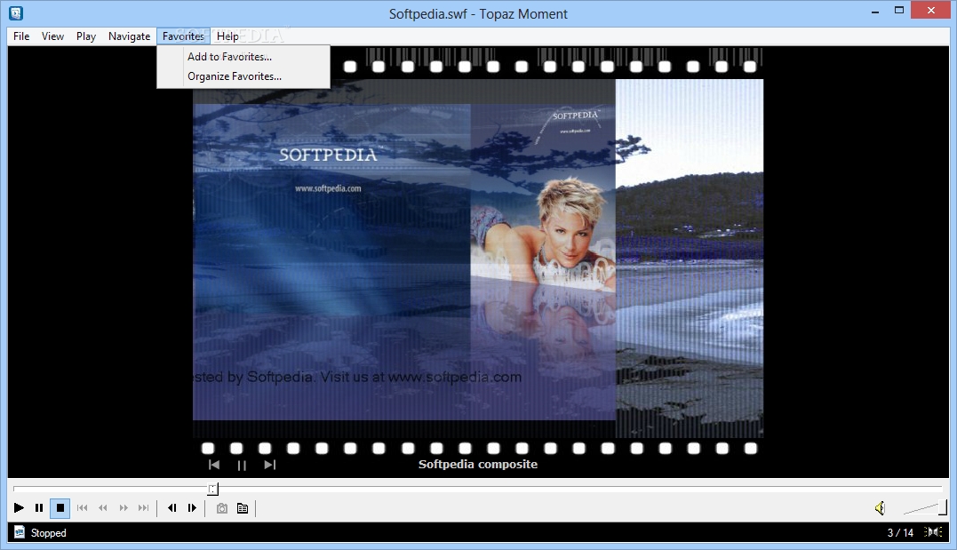Viewport: 957px width, 550px height.
Task: Step one frame forward
Action: click(192, 508)
